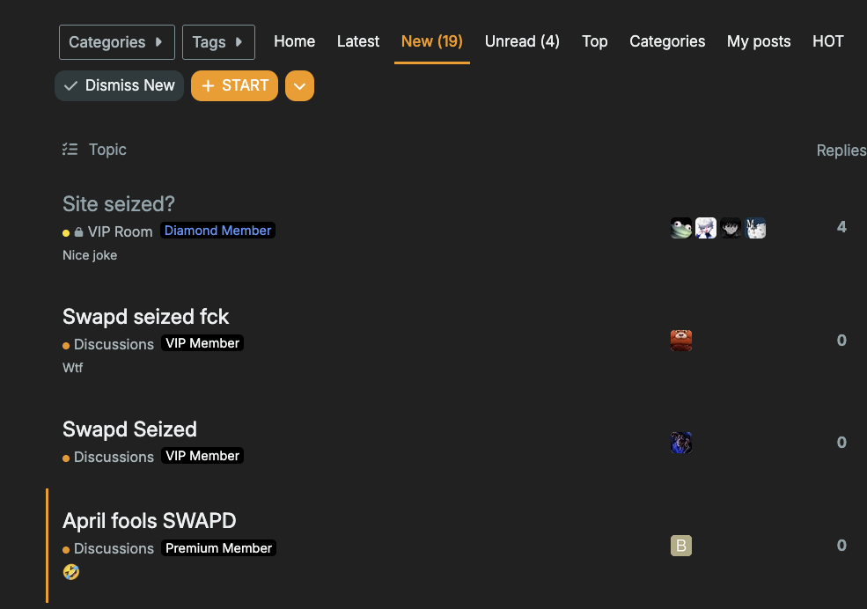The image size is (867, 609).
Task: Click the red panda avatar on Swapd seized fck
Action: click(680, 341)
